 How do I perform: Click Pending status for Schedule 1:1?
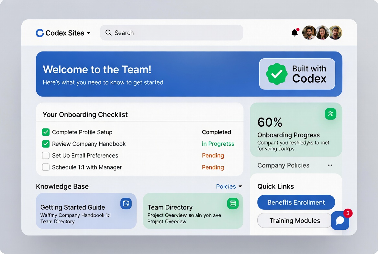click(x=213, y=167)
